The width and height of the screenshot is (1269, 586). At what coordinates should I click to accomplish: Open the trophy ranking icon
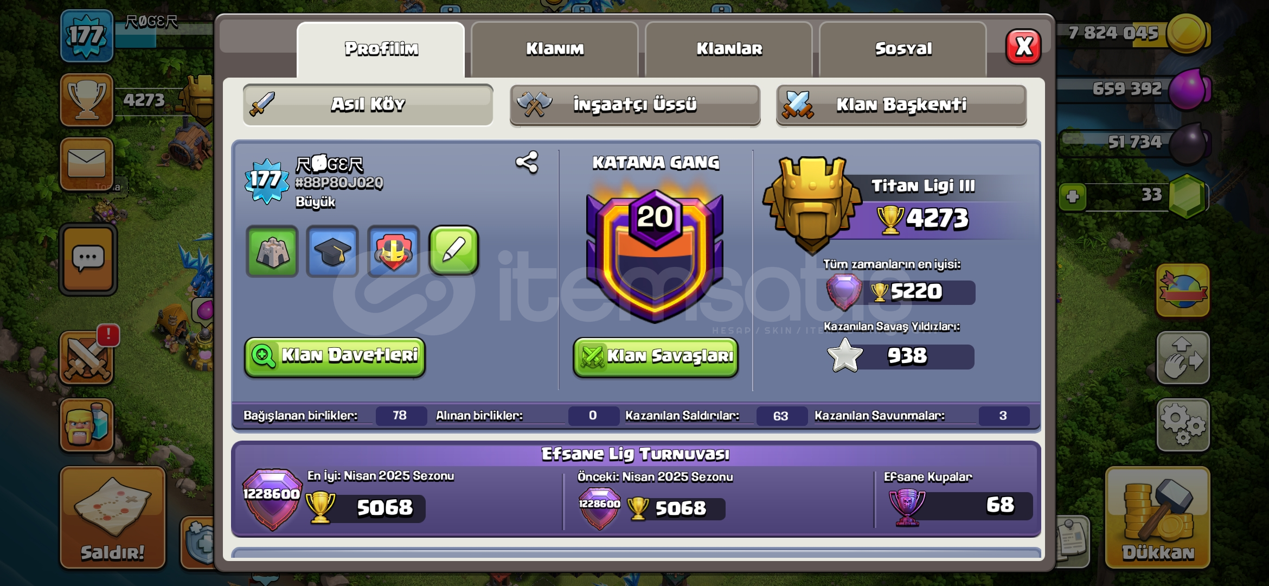coord(87,100)
